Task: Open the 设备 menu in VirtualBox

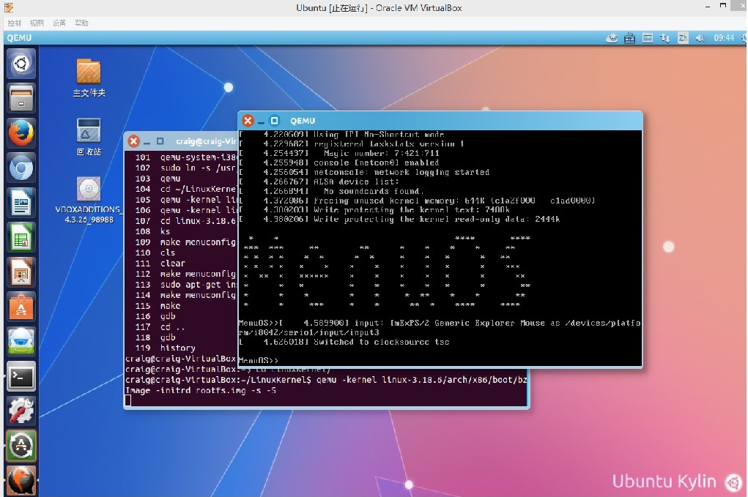Action: coord(59,23)
